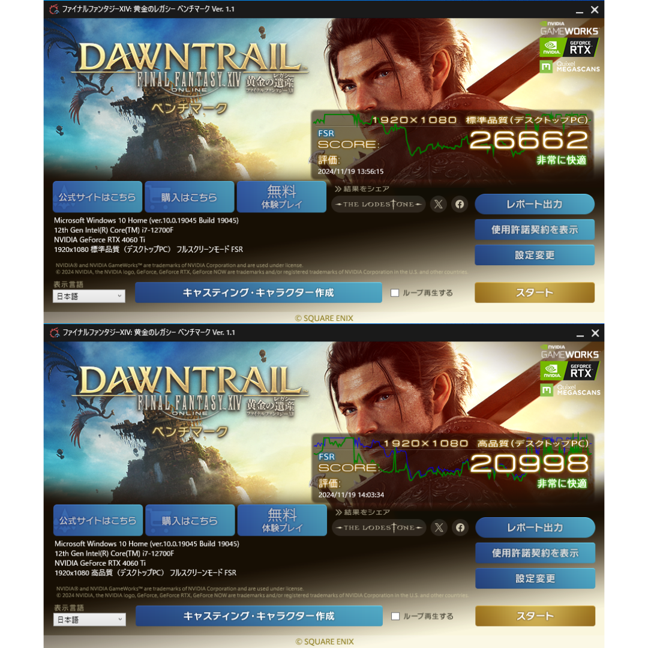The image size is (648, 648).
Task: Open キャスティング・キャラクター作成 in upper window
Action: point(258,293)
